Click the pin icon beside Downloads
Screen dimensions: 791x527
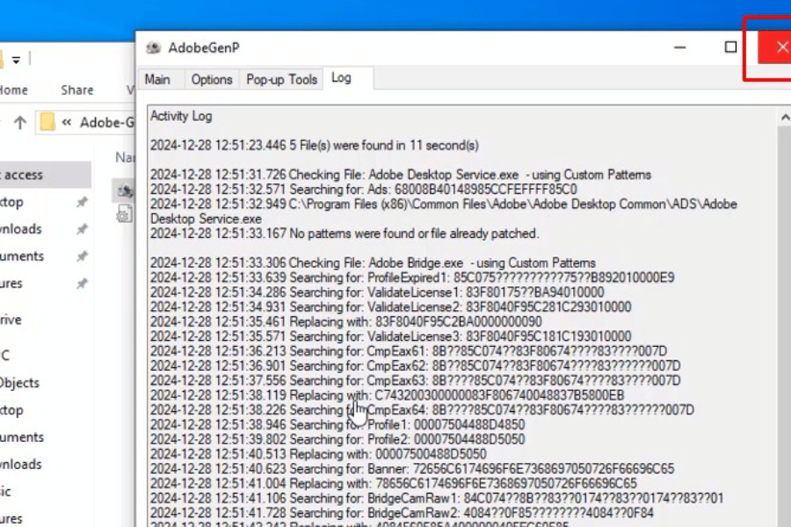coord(82,229)
